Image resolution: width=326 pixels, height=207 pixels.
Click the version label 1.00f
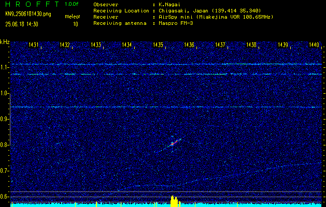[x=72, y=4]
